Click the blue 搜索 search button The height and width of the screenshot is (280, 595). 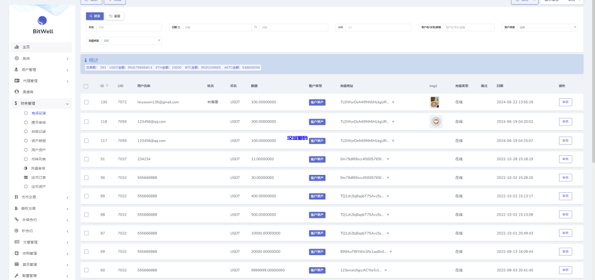95,16
